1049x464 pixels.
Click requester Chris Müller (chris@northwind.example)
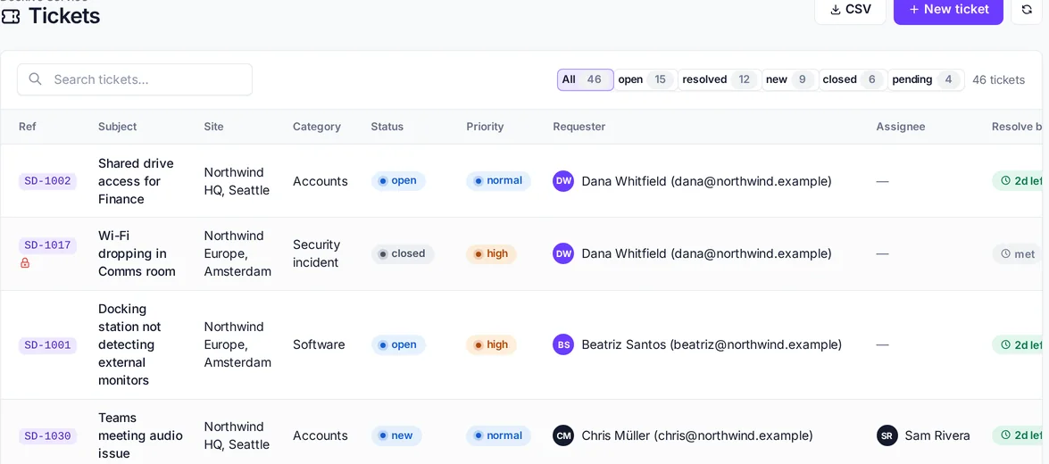click(x=697, y=436)
